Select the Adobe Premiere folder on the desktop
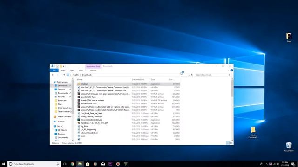The height and width of the screenshot is (167, 298). point(253,132)
